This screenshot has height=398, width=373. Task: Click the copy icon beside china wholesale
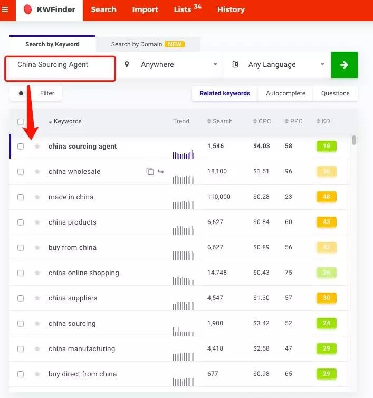click(x=150, y=172)
